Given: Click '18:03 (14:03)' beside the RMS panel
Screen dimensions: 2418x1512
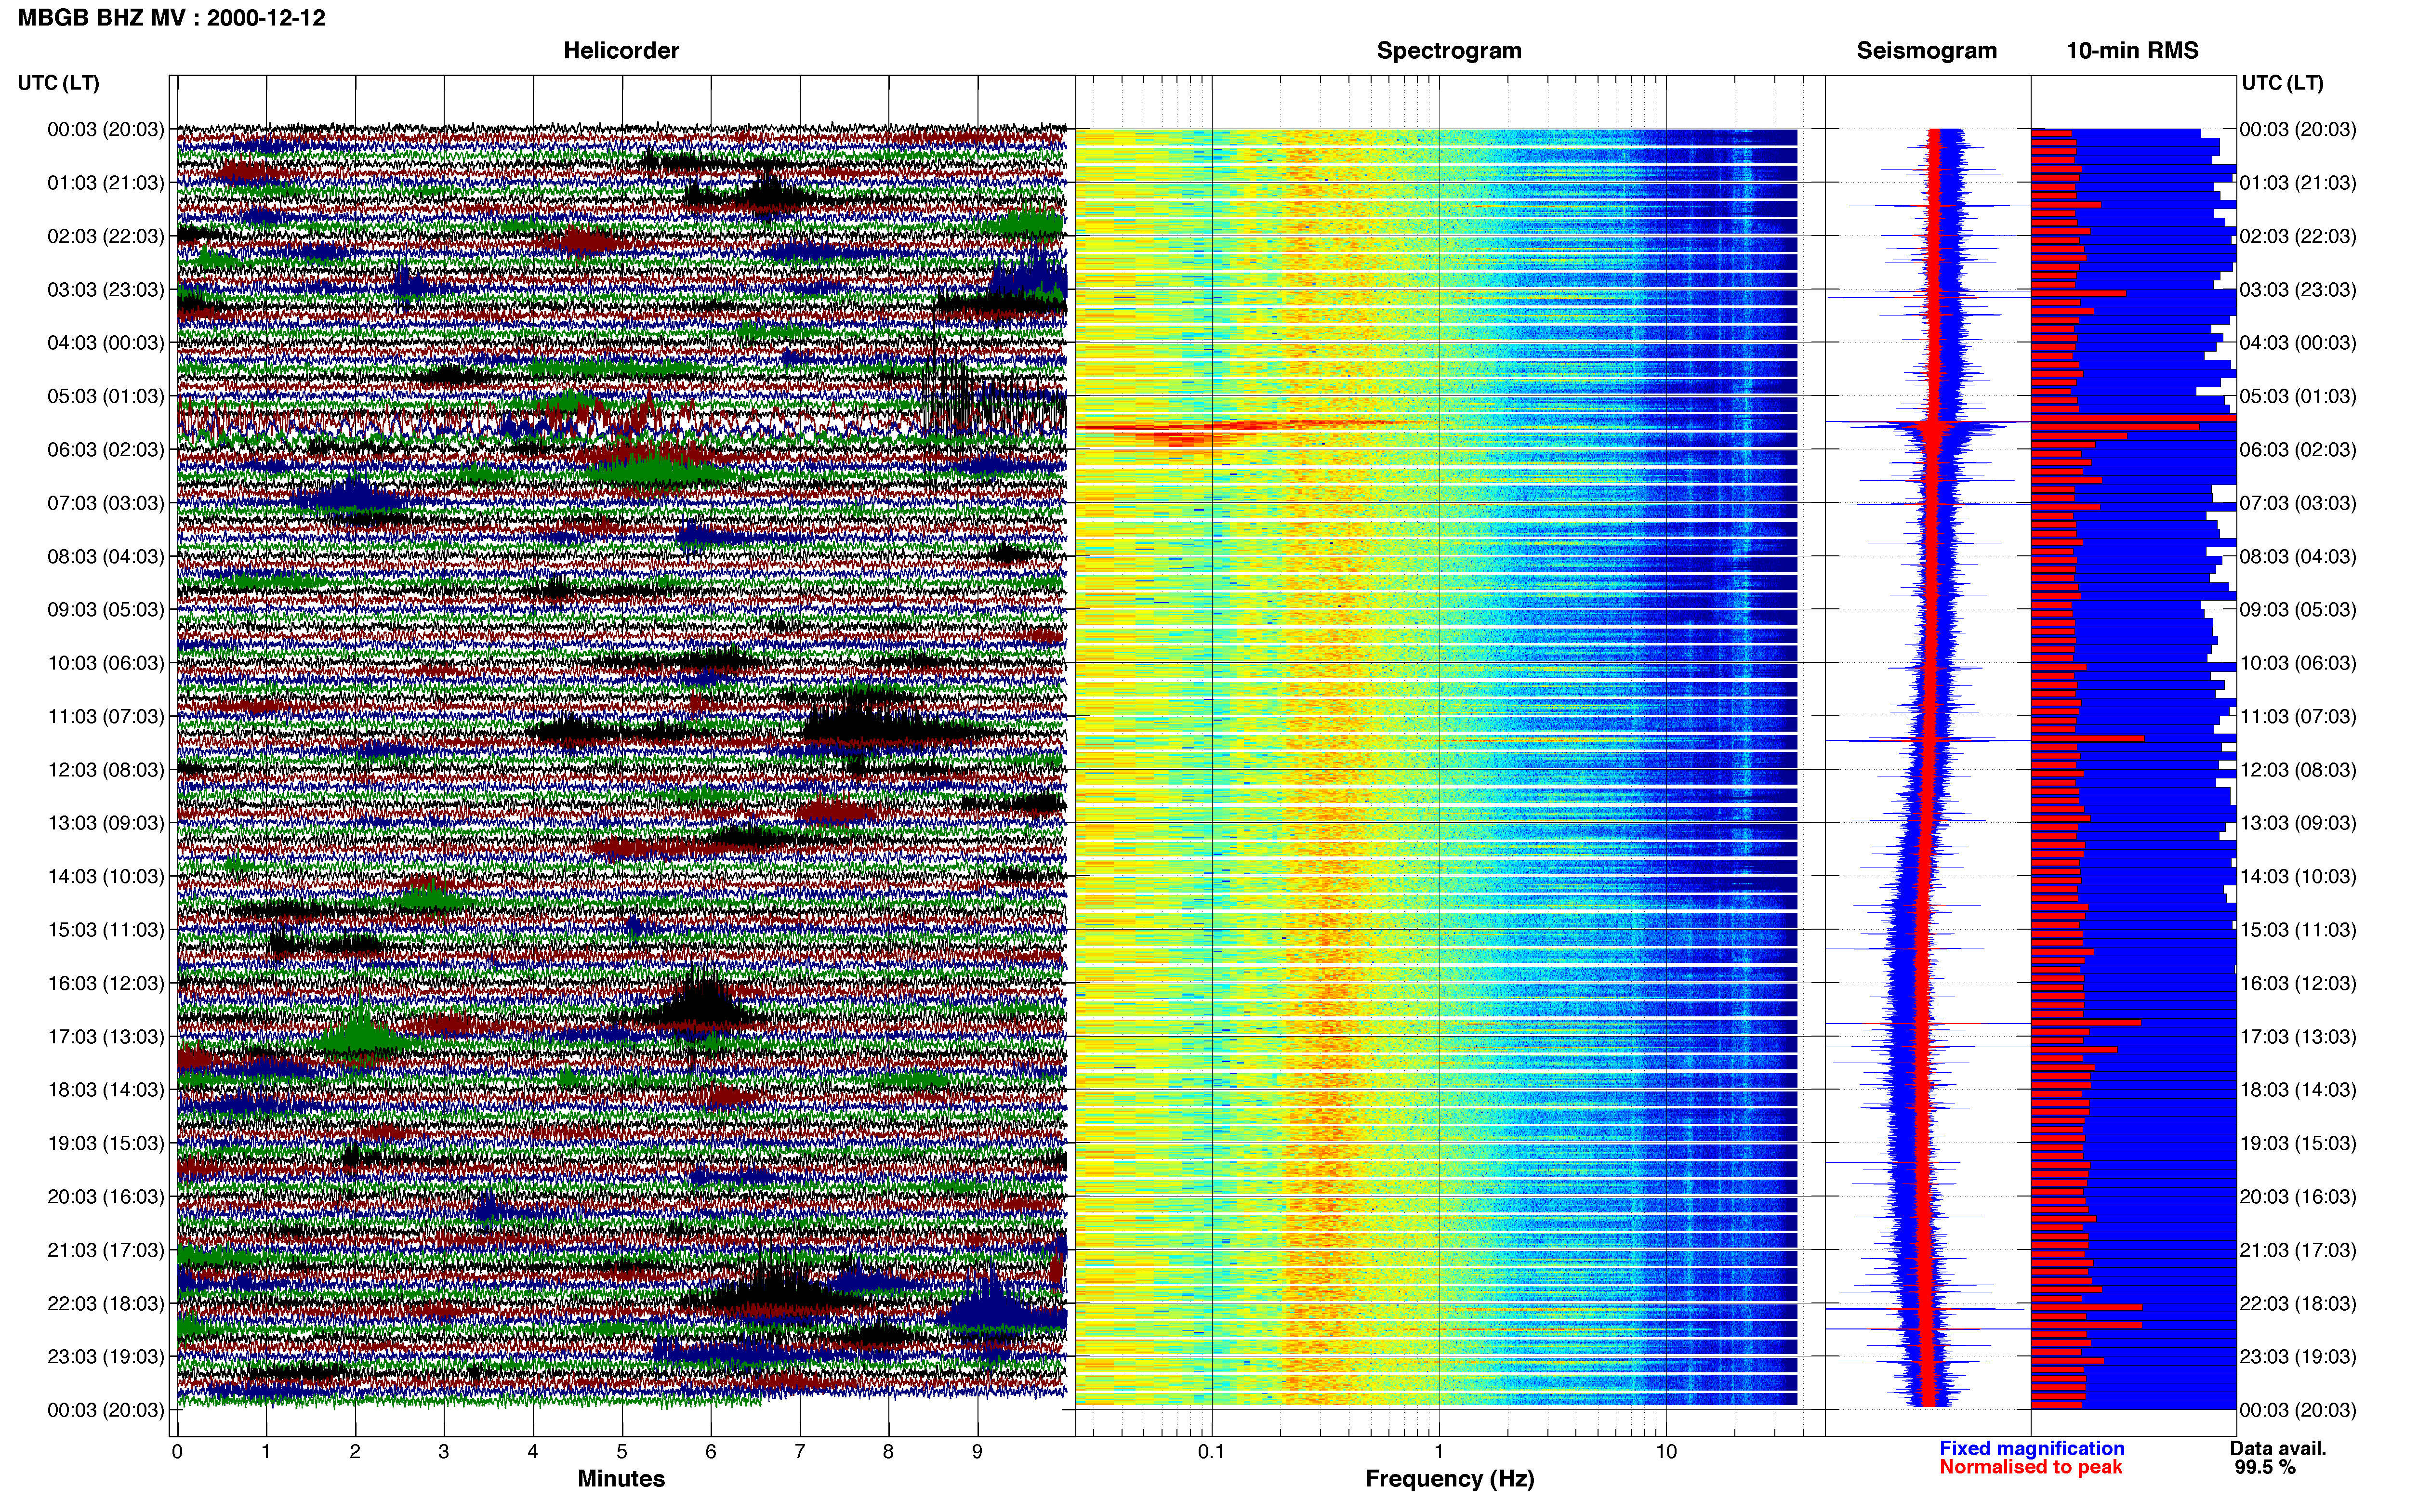Looking at the screenshot, I should [2298, 1090].
